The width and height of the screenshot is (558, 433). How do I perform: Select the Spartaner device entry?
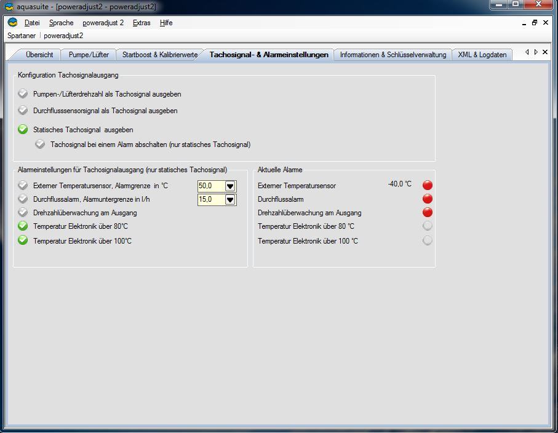[x=22, y=36]
